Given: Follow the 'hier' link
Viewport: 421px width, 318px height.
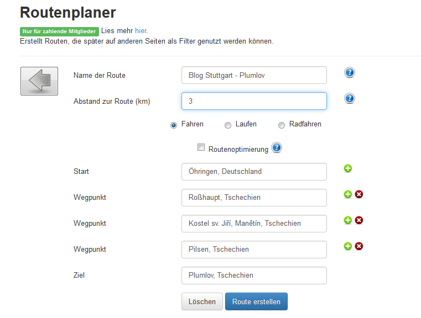Looking at the screenshot, I should tap(141, 31).
